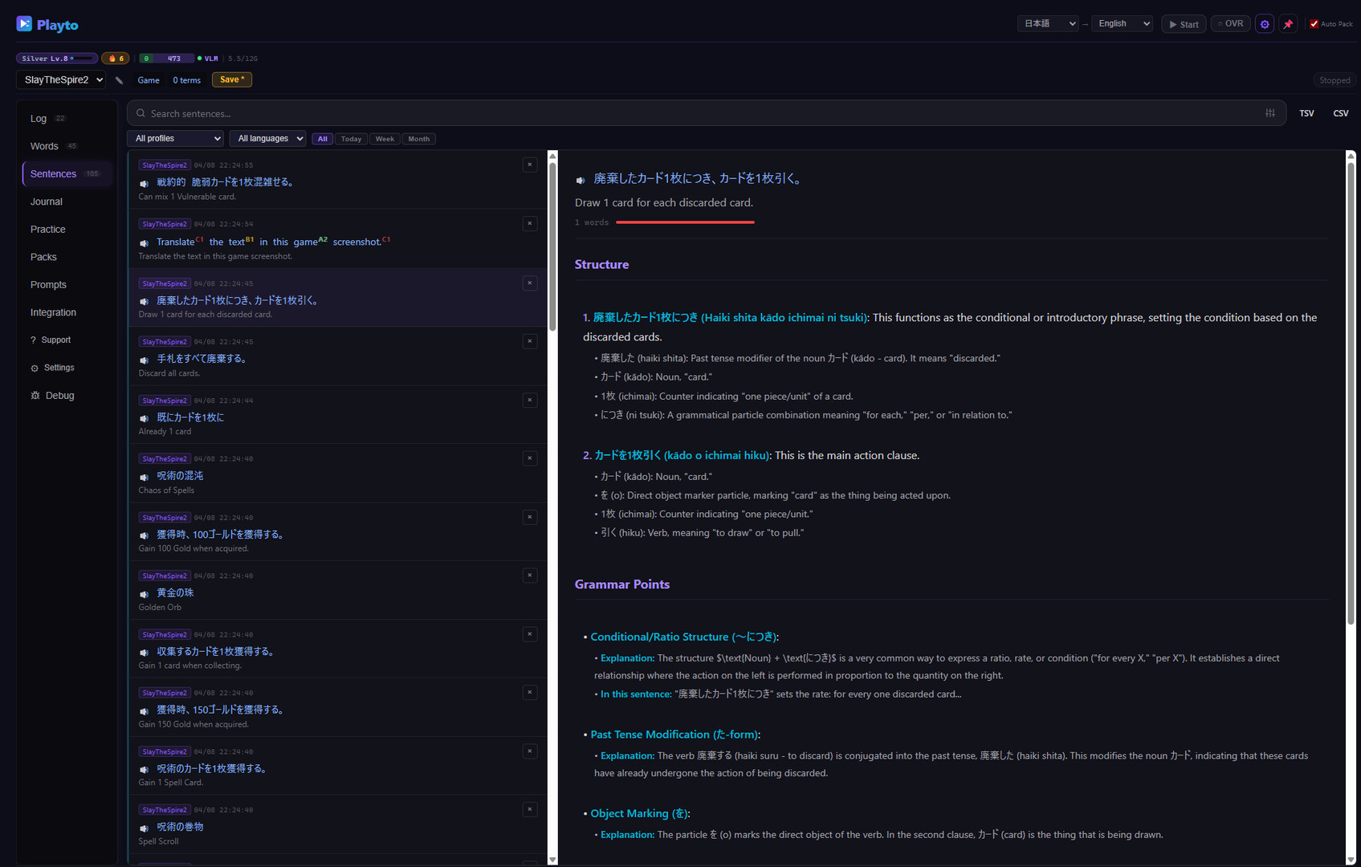Toggle the OVR overlay button

(1230, 24)
